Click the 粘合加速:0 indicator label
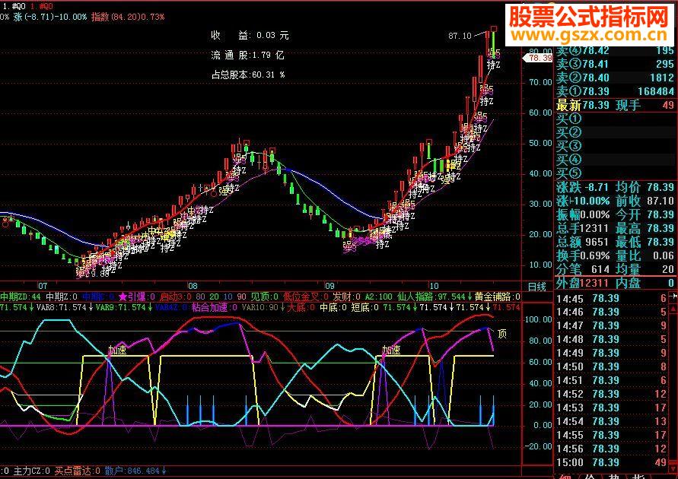 click(x=215, y=307)
